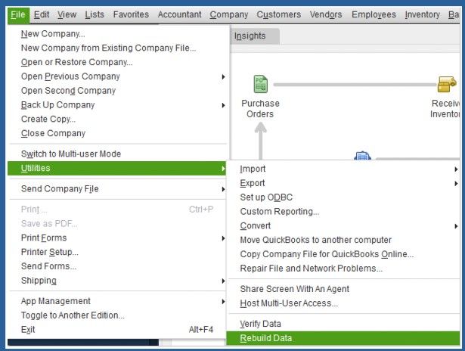Screen dimensions: 465x351
Task: Expand Print Forms submenu
Action: (117, 238)
